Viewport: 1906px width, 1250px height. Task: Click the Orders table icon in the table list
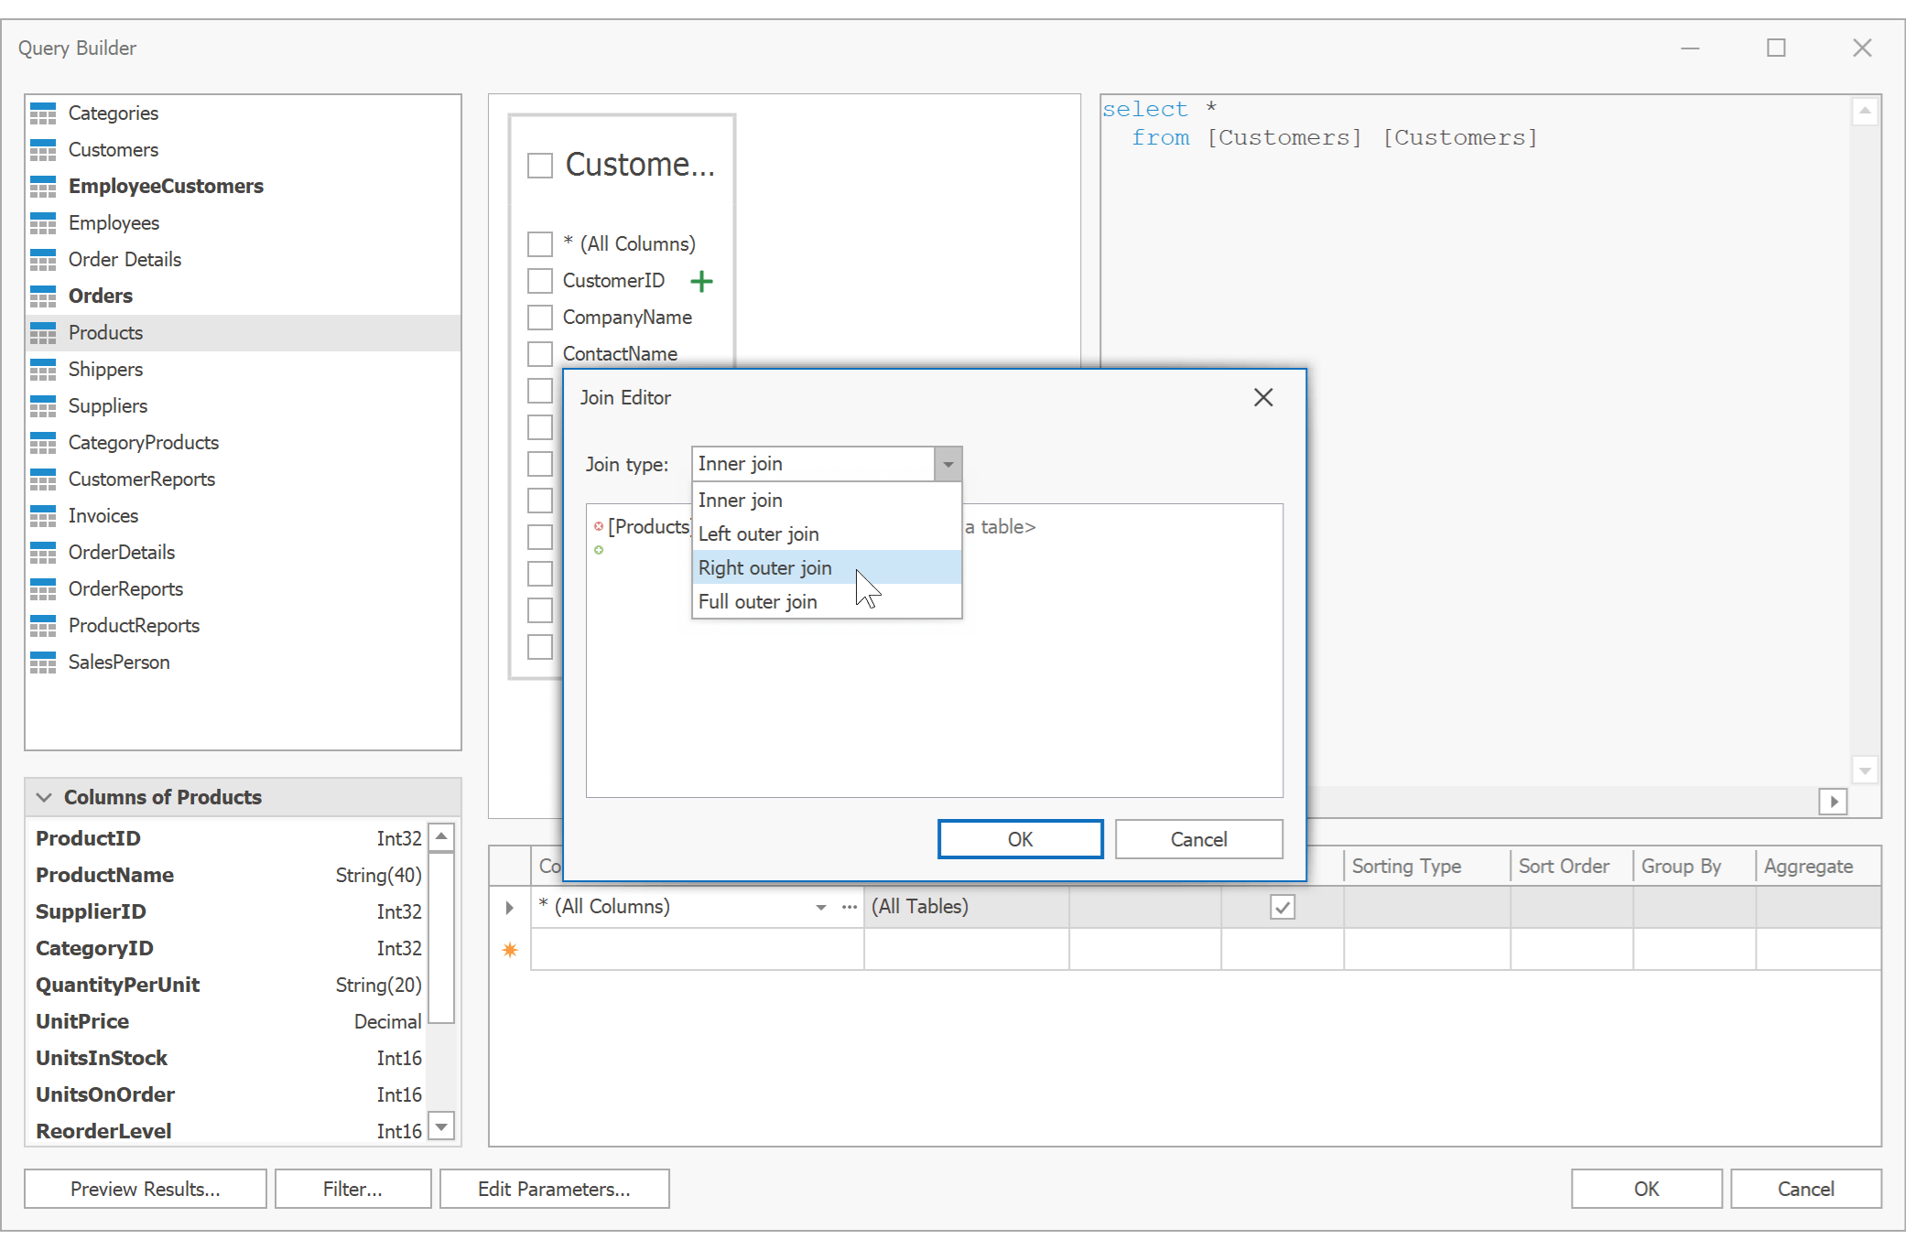[x=43, y=296]
